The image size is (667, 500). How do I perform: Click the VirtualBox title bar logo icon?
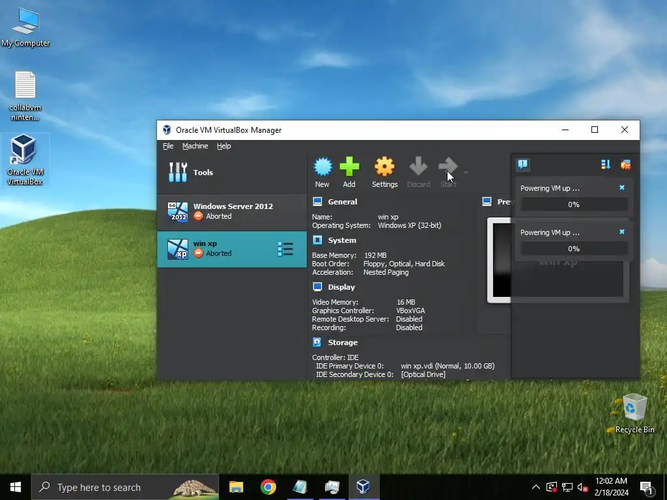(x=167, y=130)
